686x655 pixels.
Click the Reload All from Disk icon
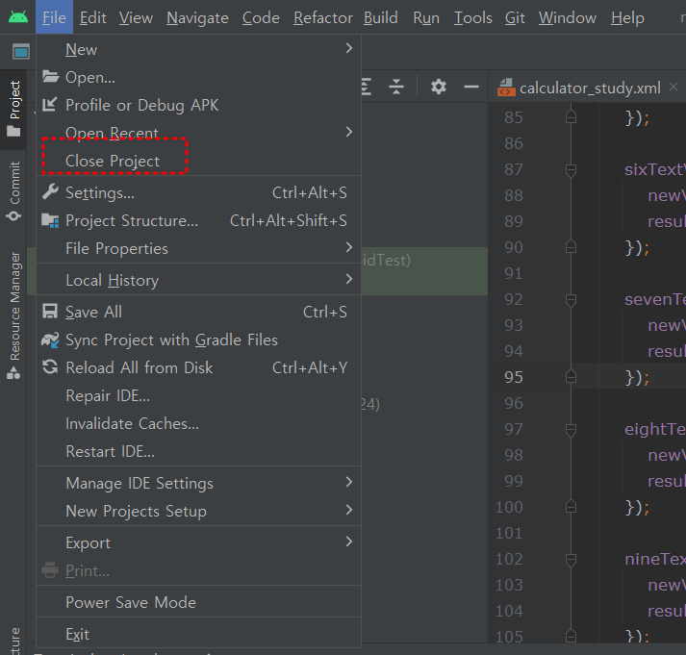point(50,366)
